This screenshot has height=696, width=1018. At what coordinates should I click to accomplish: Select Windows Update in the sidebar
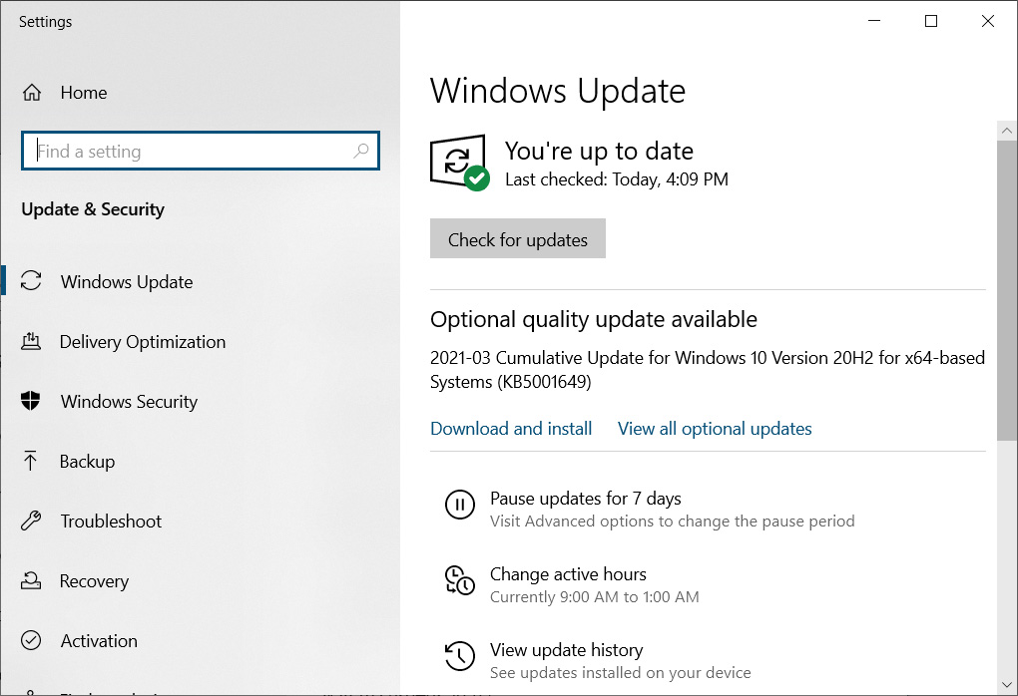pos(127,281)
